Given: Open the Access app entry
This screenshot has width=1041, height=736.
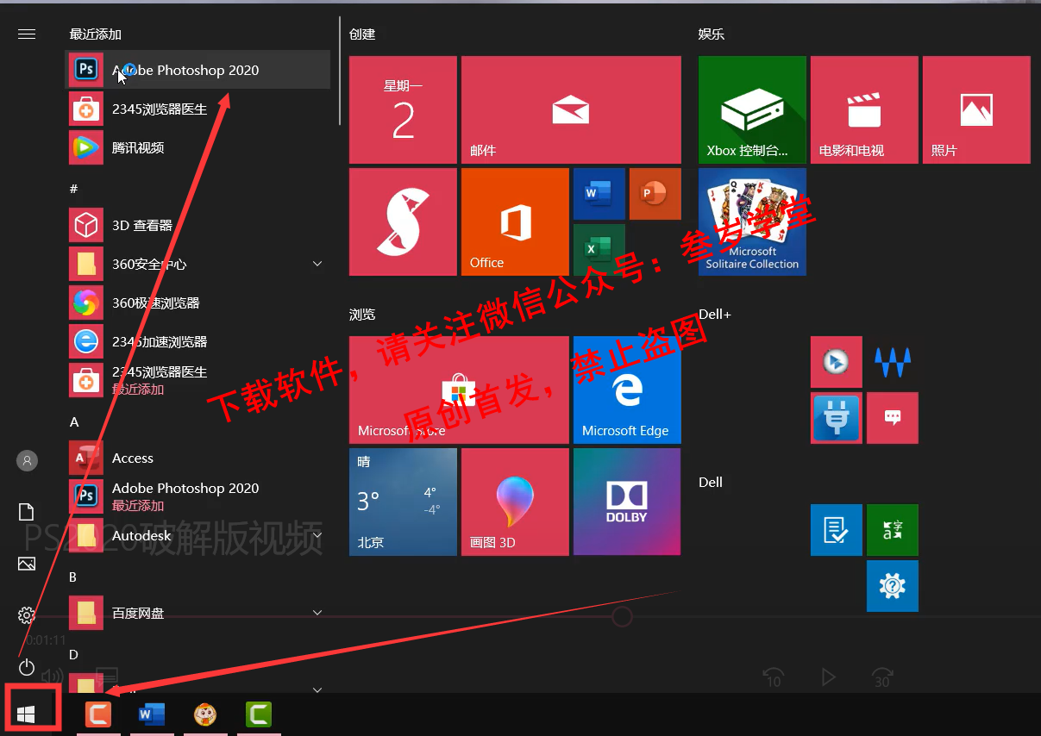Looking at the screenshot, I should click(x=198, y=458).
